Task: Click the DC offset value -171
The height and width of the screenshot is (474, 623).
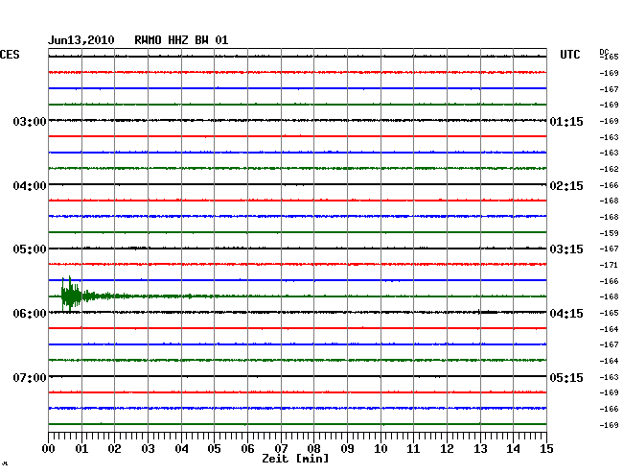Action: pyautogui.click(x=609, y=265)
